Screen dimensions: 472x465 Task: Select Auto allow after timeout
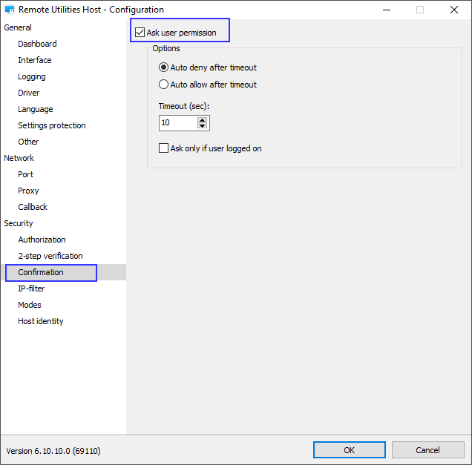pyautogui.click(x=164, y=85)
